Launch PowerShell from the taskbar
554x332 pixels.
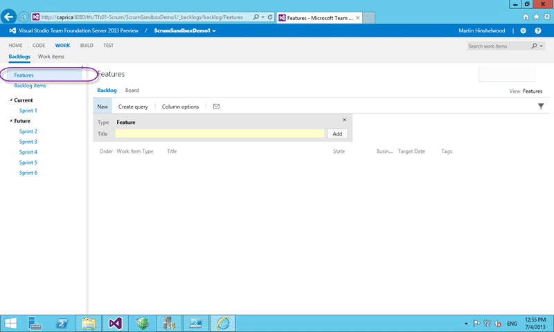tap(62, 323)
